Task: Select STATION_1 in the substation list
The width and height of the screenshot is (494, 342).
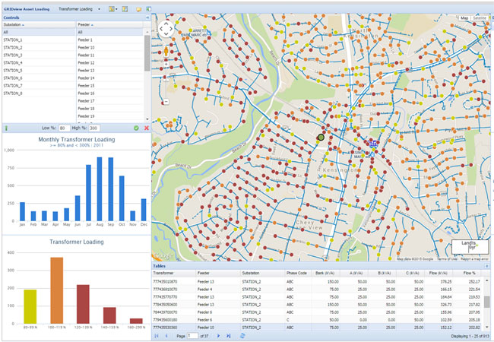Action: pos(39,40)
